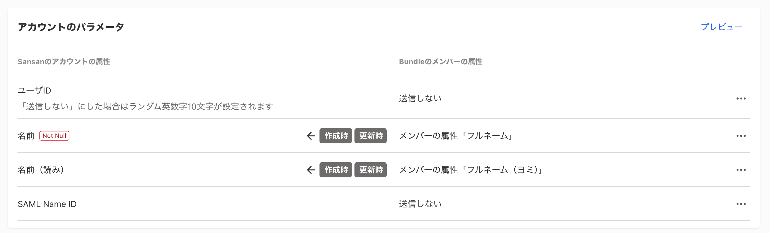The image size is (770, 233).
Task: Select the メンバーの属性「フルネーム」 mapping value
Action: 456,136
